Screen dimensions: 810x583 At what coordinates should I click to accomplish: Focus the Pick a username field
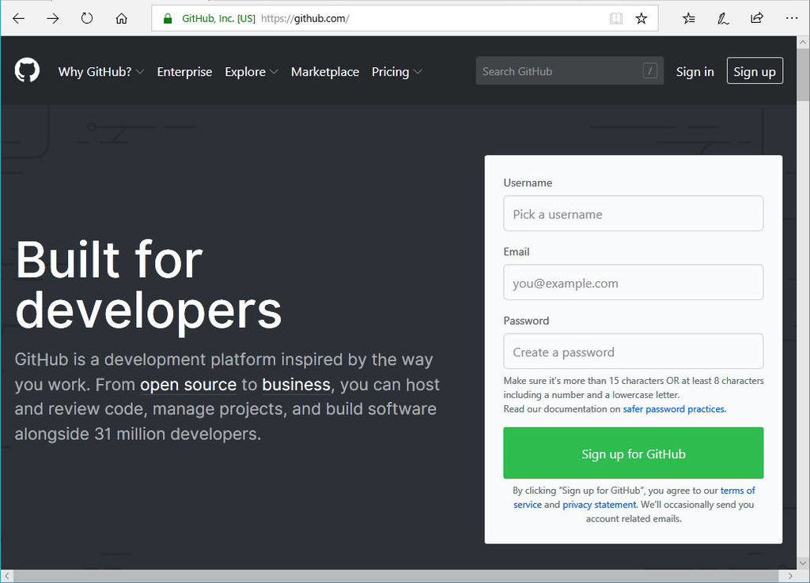(634, 213)
